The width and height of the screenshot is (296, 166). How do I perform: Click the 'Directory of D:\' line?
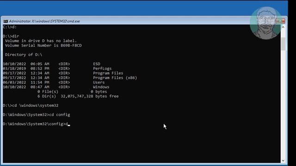[x=24, y=54]
